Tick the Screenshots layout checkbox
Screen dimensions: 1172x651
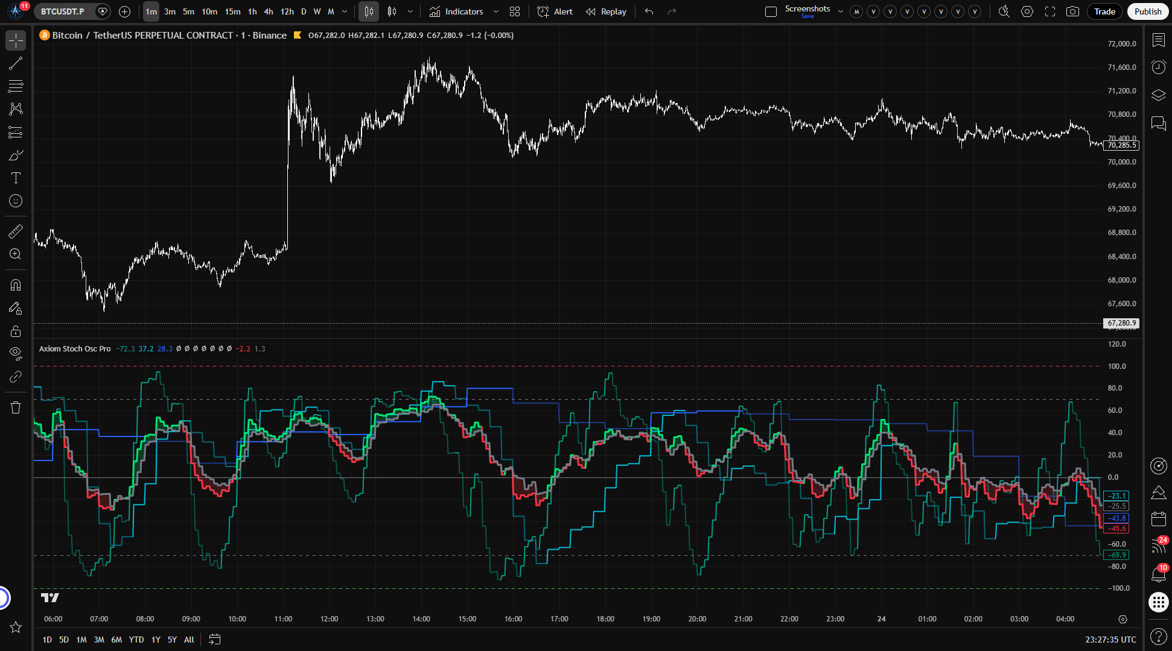(x=771, y=11)
